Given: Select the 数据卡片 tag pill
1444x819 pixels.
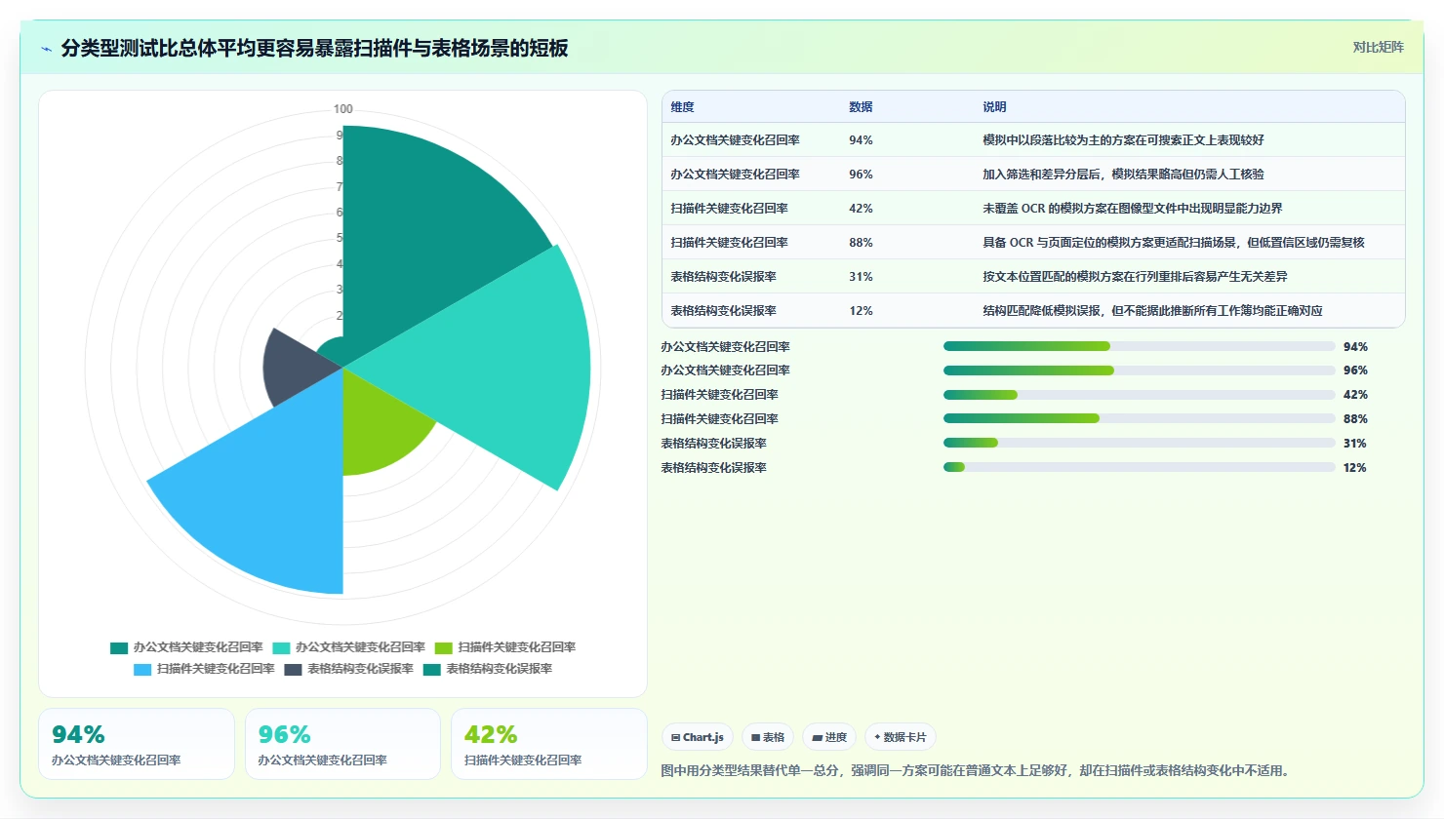Looking at the screenshot, I should tap(901, 737).
